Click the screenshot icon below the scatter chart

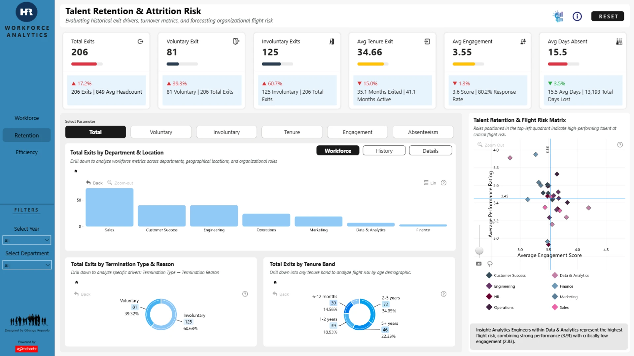tap(479, 264)
